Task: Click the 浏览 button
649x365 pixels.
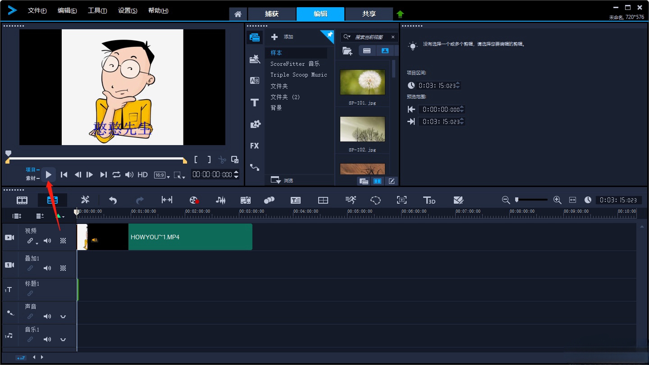Action: [x=283, y=180]
